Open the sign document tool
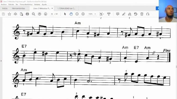Screen dimensions: 177x99 [x=130, y=14]
